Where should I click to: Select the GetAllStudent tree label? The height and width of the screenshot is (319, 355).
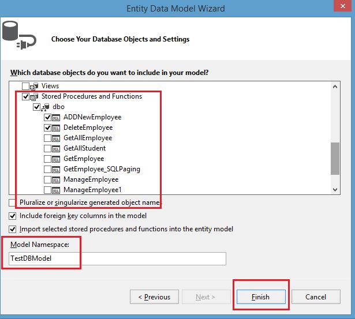coord(84,148)
